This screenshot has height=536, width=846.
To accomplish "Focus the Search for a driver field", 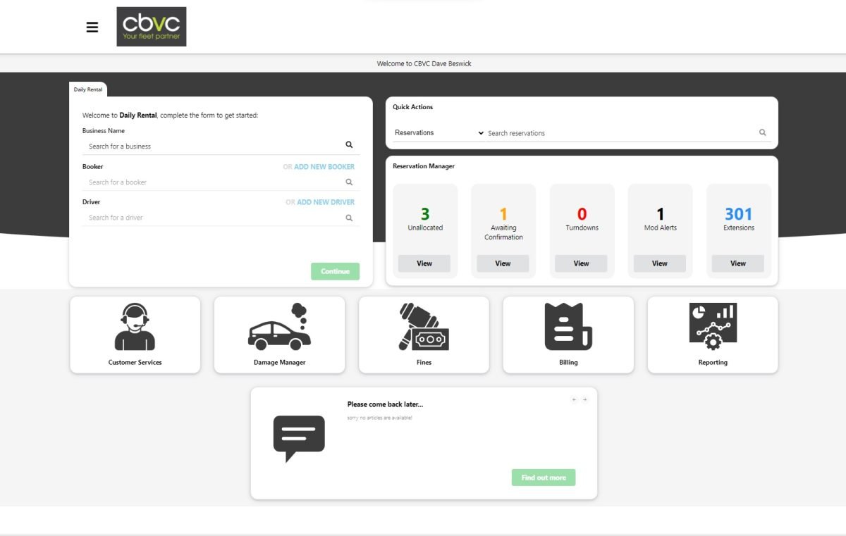I will pos(211,218).
